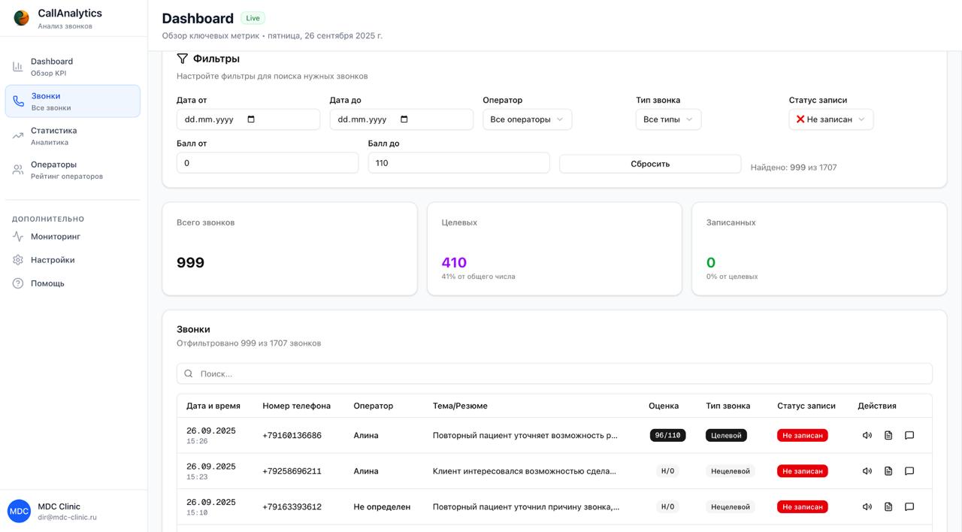Click the filter funnel icon

tap(182, 59)
